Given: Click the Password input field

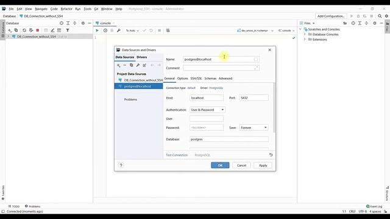Looking at the screenshot, I should click(x=207, y=128).
